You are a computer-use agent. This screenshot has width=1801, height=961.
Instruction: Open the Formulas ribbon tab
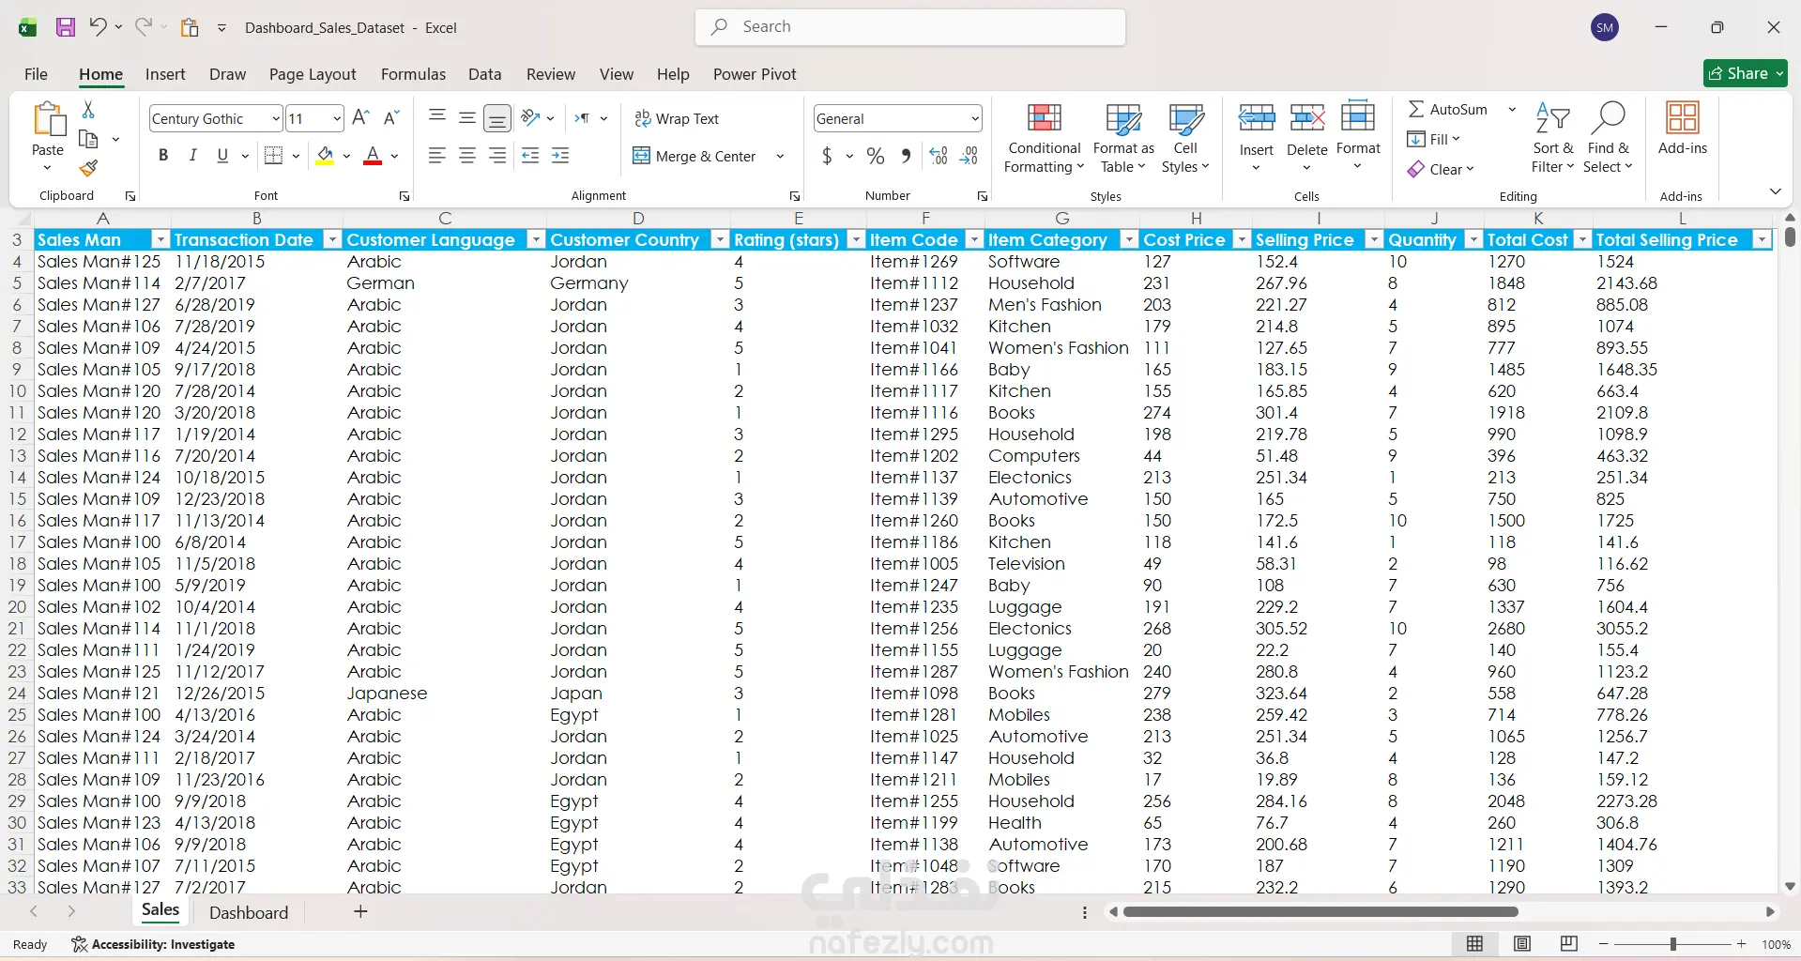click(413, 74)
